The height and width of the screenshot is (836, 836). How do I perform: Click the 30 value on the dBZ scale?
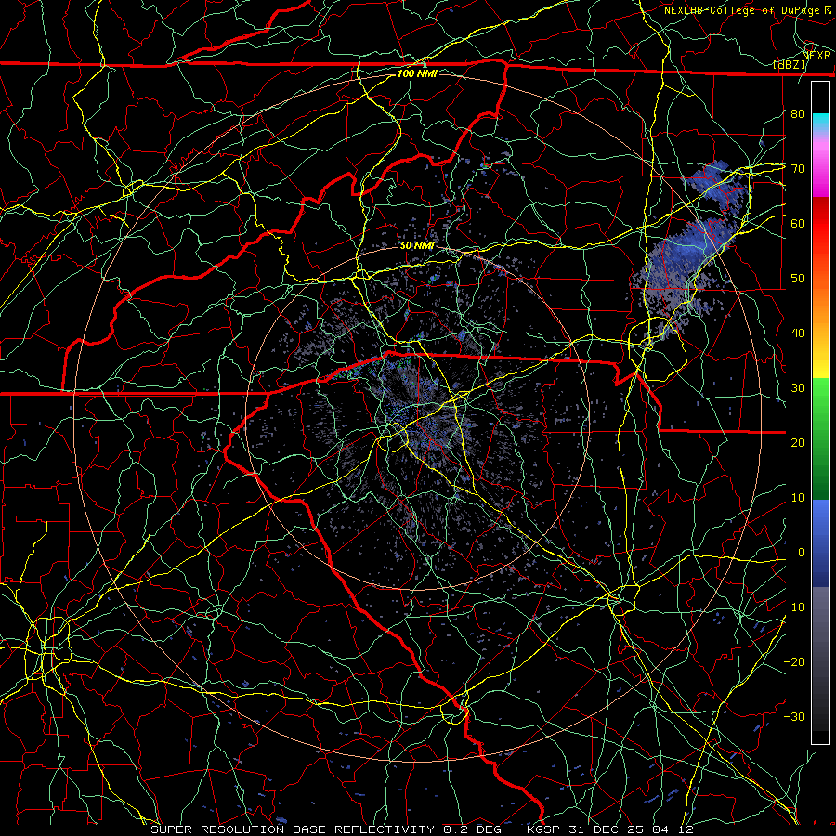click(798, 388)
